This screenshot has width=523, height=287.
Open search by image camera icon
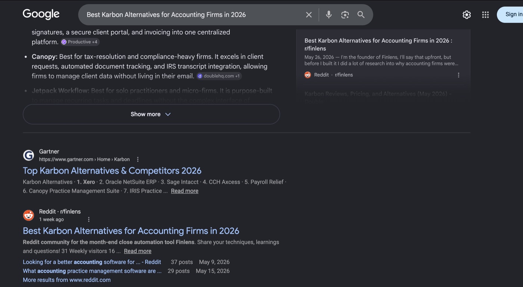pyautogui.click(x=345, y=15)
